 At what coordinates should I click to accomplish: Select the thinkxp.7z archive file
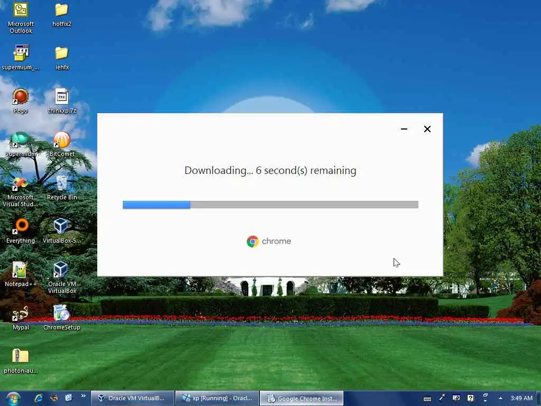[62, 101]
